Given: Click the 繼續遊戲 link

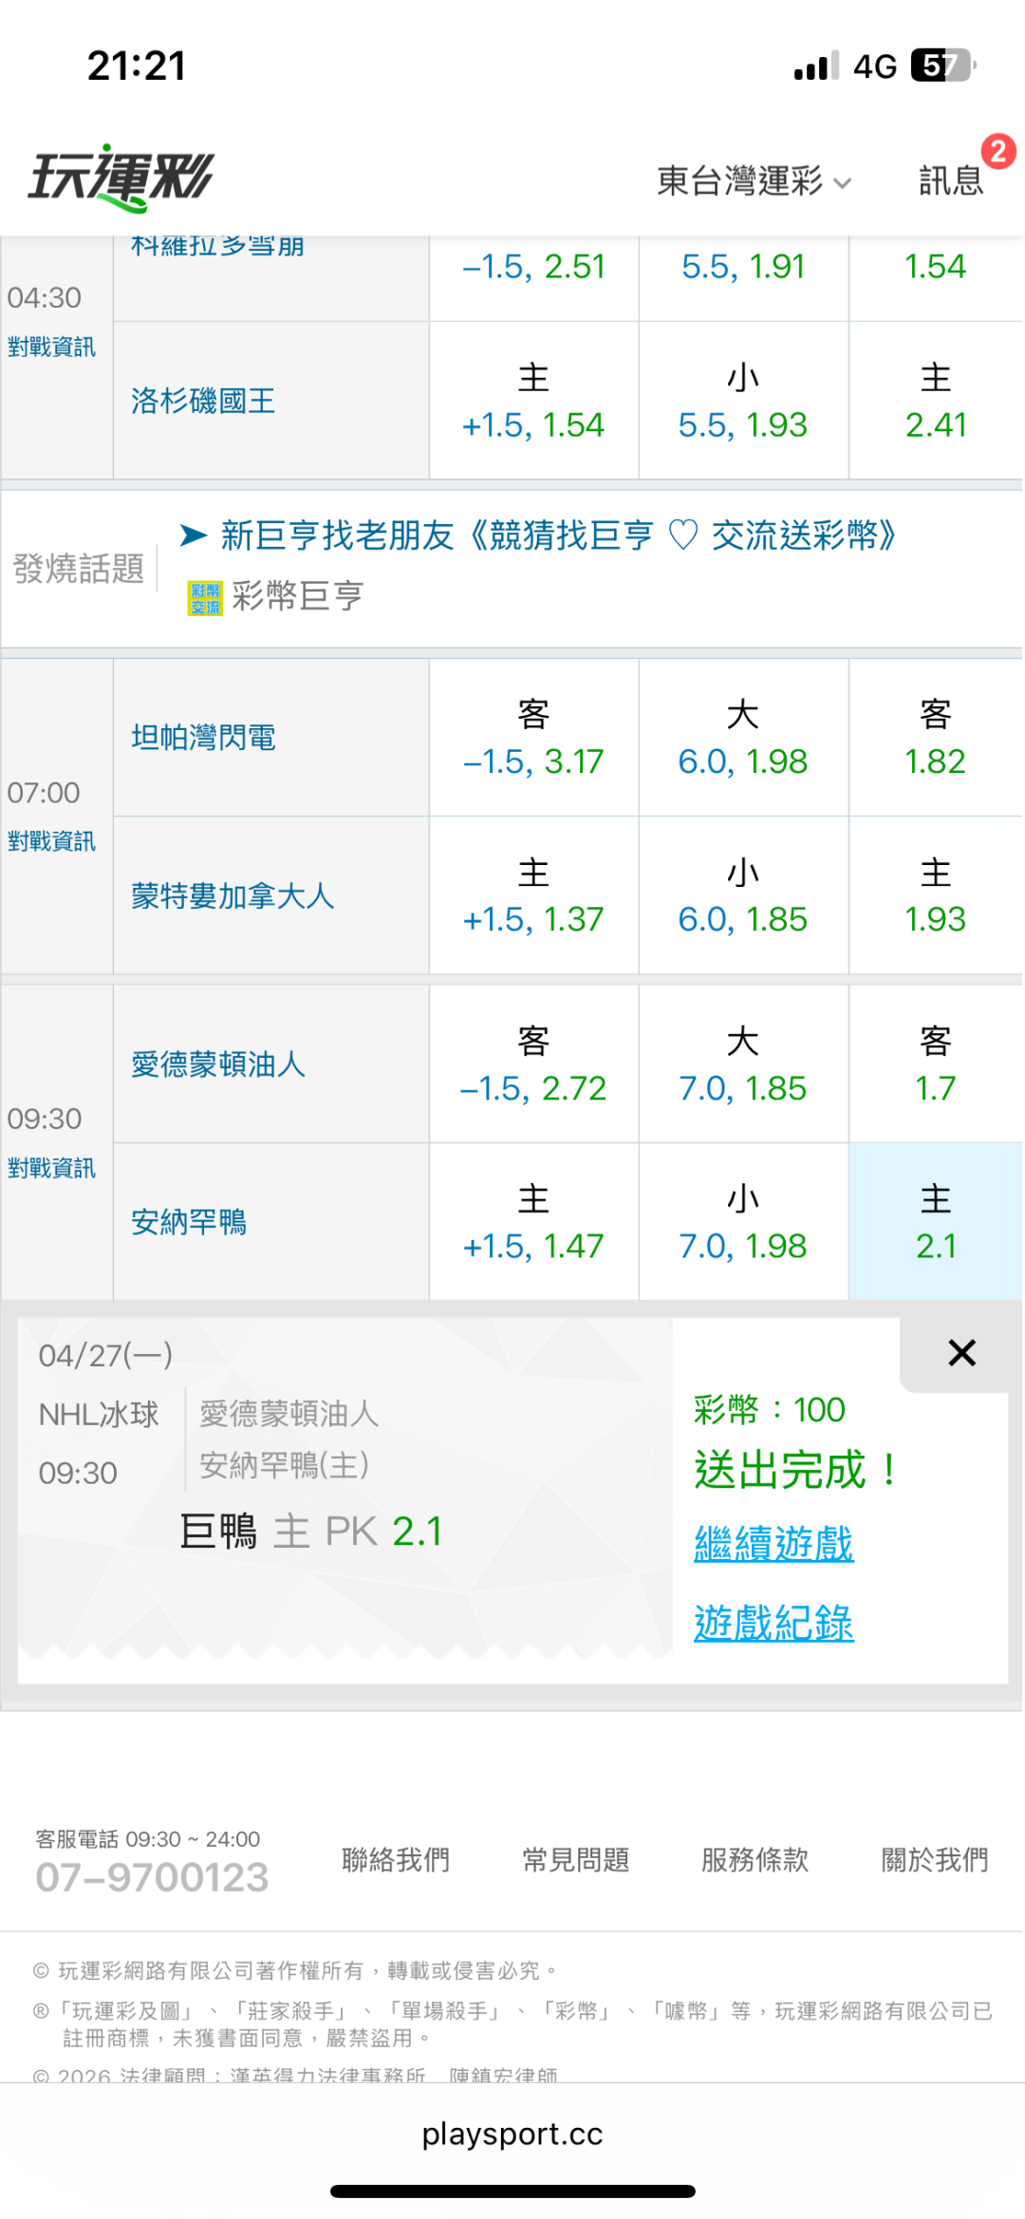Looking at the screenshot, I should [773, 1544].
